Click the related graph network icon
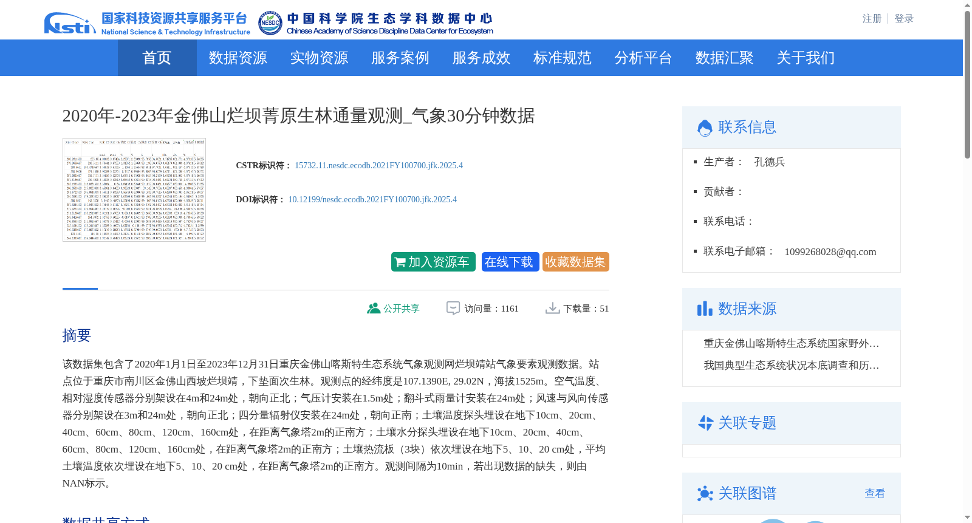The height and width of the screenshot is (523, 972). pos(705,493)
